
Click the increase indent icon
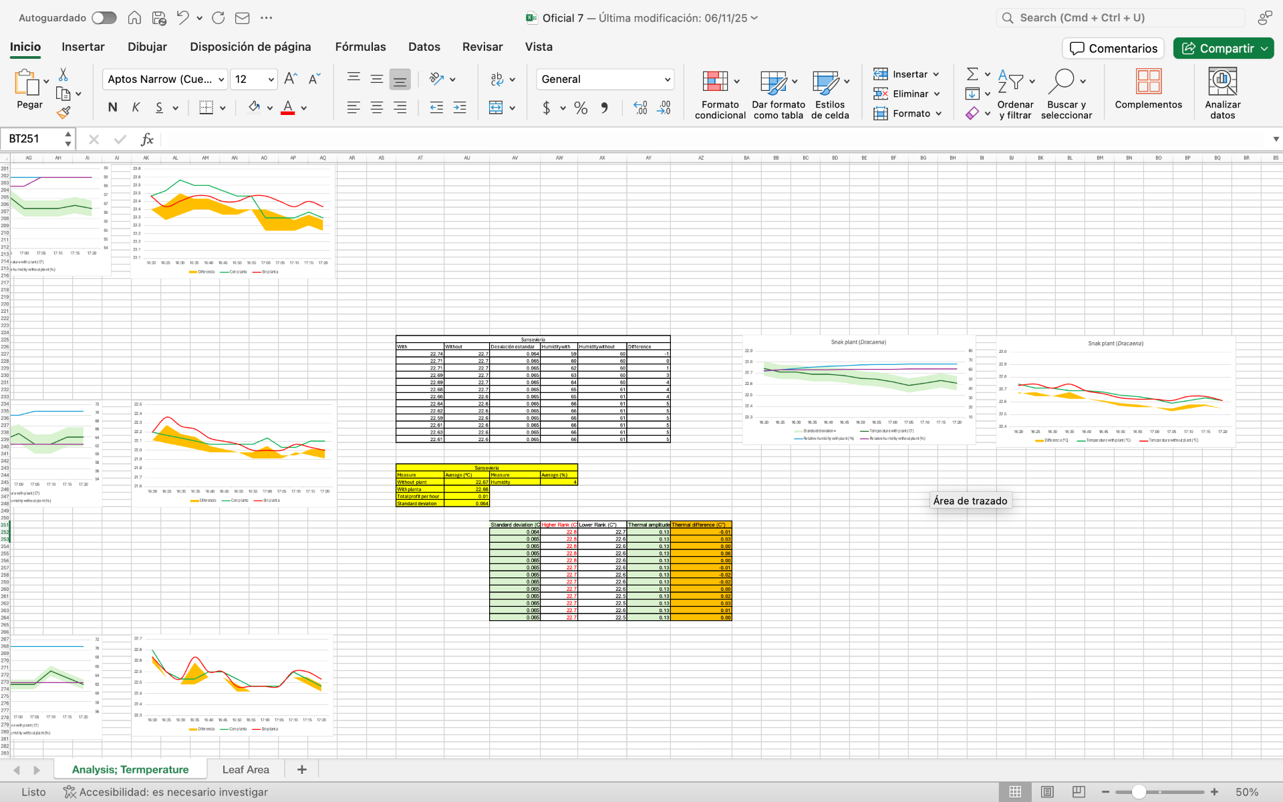point(460,108)
